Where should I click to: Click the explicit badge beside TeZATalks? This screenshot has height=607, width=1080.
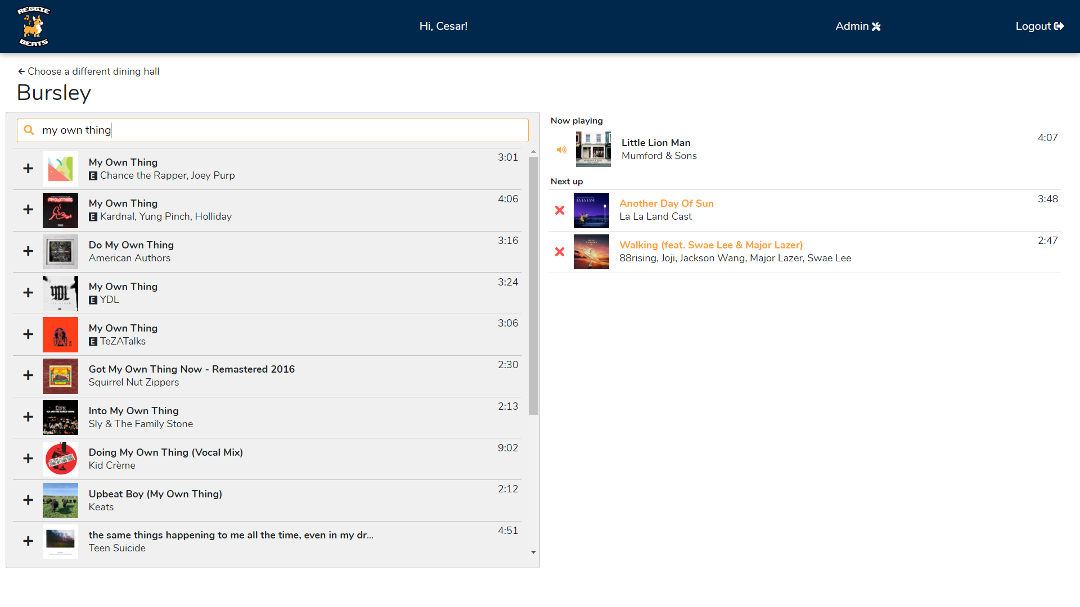93,342
